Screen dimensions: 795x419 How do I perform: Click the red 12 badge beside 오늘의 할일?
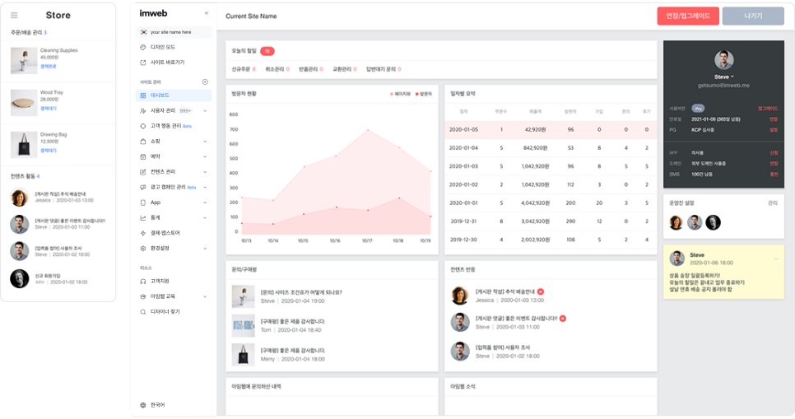point(267,51)
